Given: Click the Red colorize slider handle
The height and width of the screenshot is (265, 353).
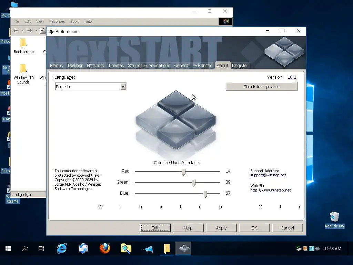Looking at the screenshot, I should 184,172.
